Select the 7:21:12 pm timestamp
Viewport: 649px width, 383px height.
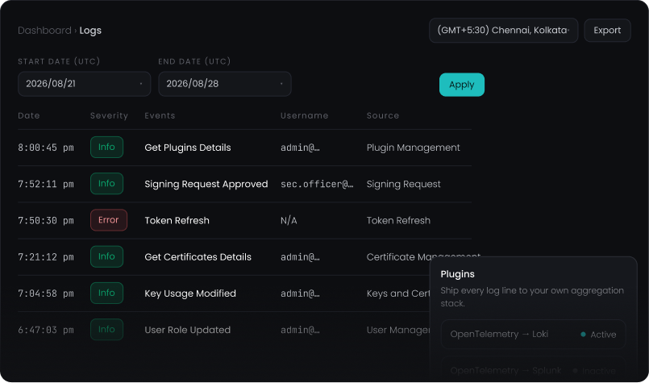(46, 256)
